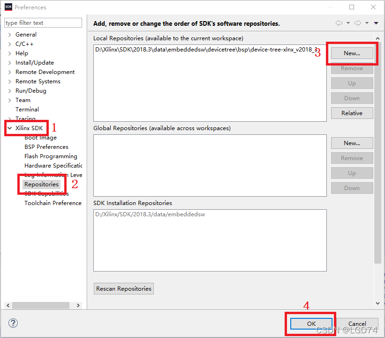Go forward using the forward arrow icon

point(358,23)
